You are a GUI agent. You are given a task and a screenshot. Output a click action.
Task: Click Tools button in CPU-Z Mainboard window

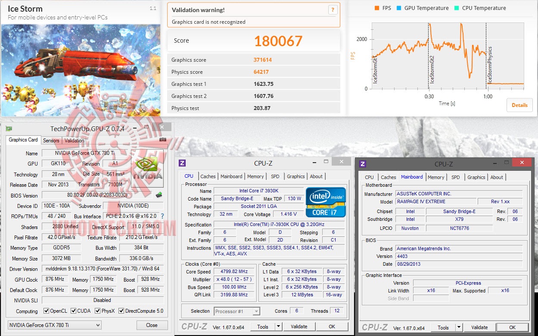[x=443, y=328]
